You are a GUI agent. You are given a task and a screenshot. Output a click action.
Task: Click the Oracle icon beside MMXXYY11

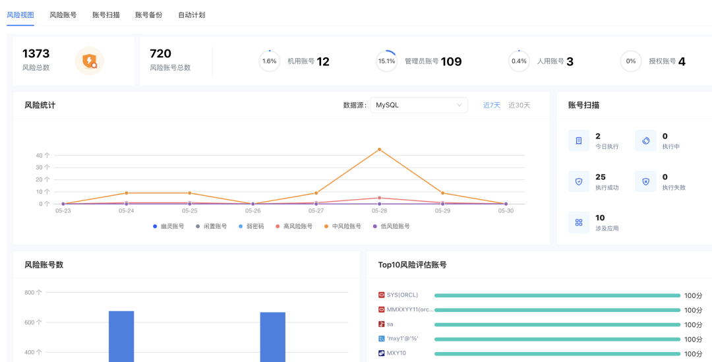pos(382,310)
